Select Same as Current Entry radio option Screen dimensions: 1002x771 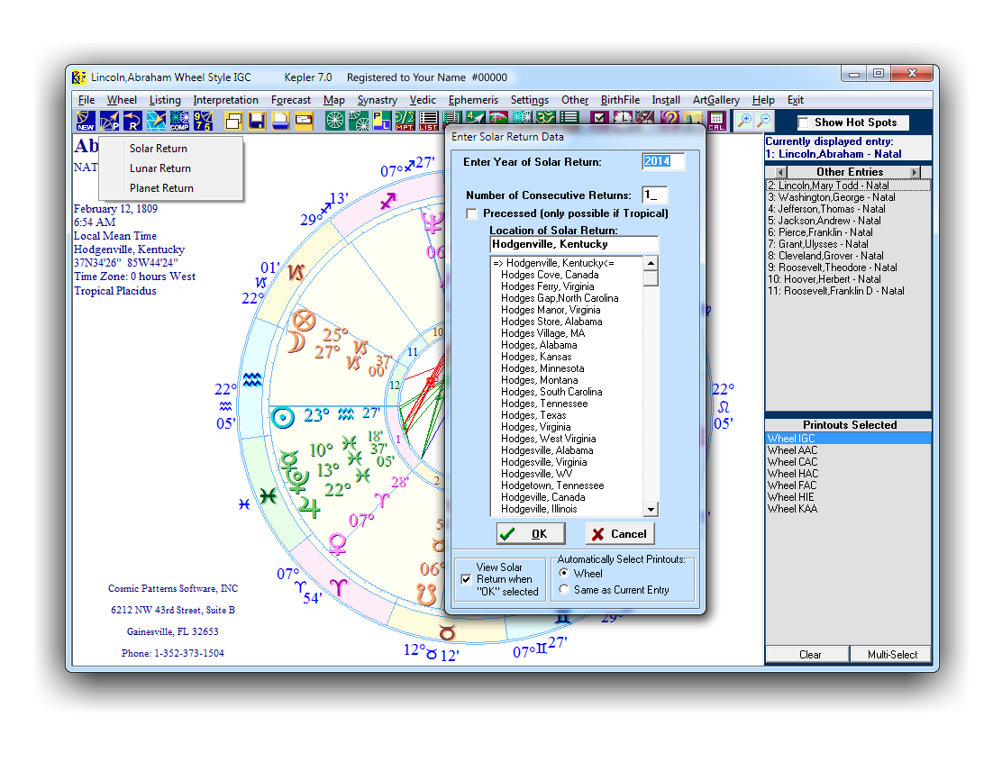point(564,590)
